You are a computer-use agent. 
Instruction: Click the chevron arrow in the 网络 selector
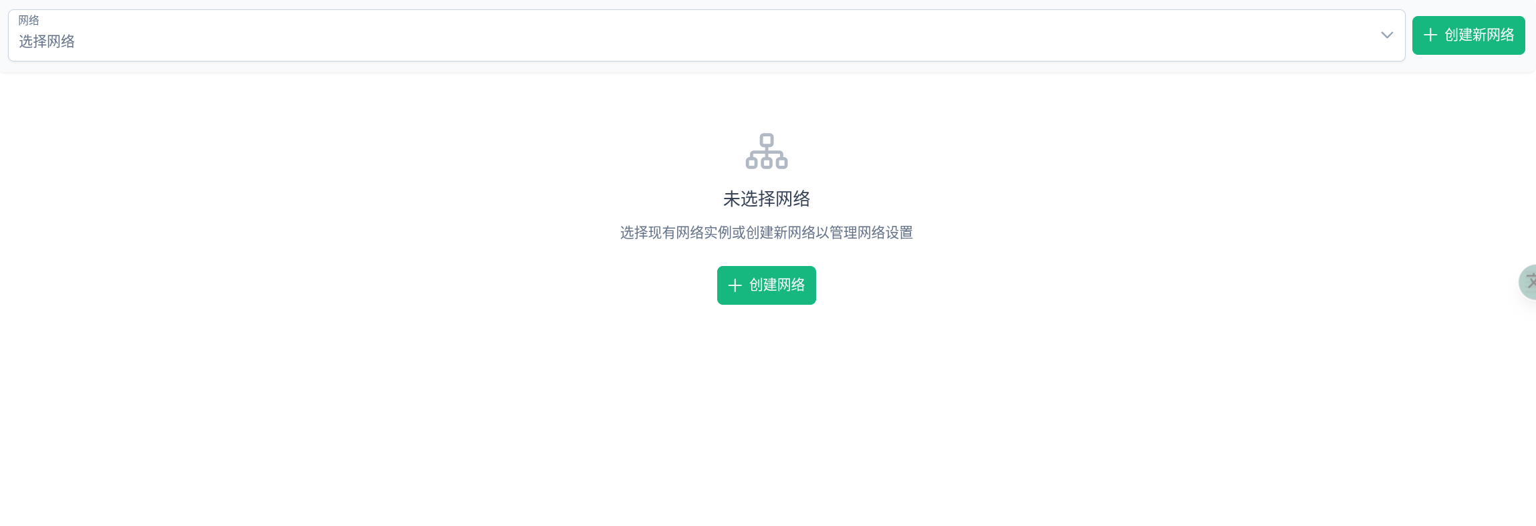click(1387, 35)
